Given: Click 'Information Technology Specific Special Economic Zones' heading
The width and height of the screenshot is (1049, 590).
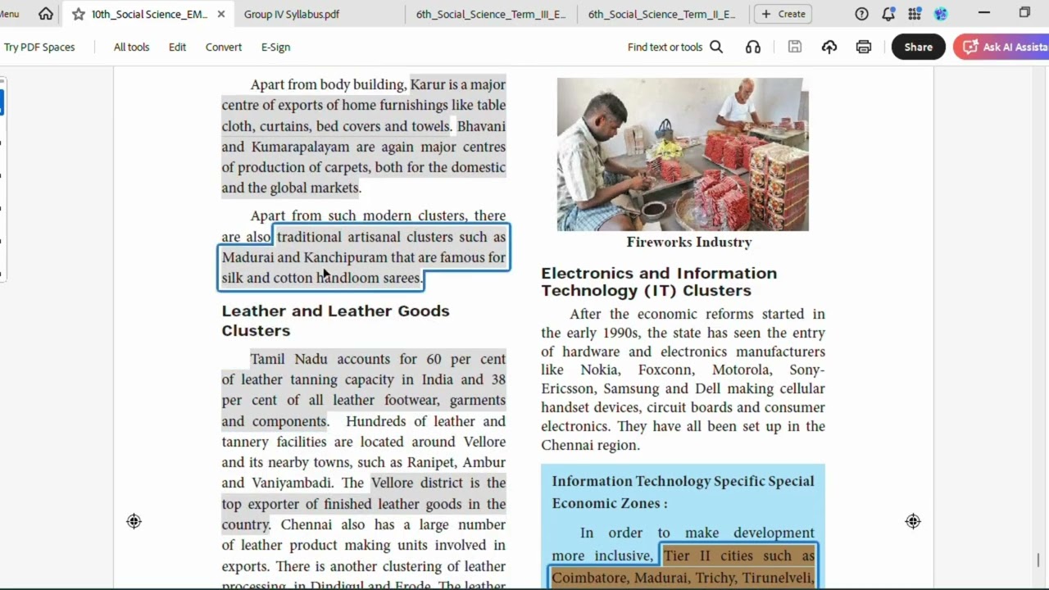Looking at the screenshot, I should [x=683, y=492].
